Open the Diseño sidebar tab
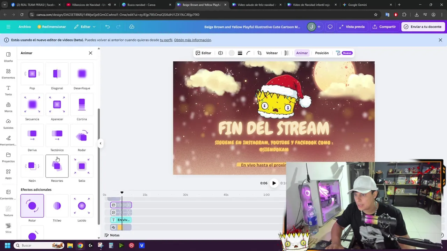This screenshot has height=251, width=447. 8,57
